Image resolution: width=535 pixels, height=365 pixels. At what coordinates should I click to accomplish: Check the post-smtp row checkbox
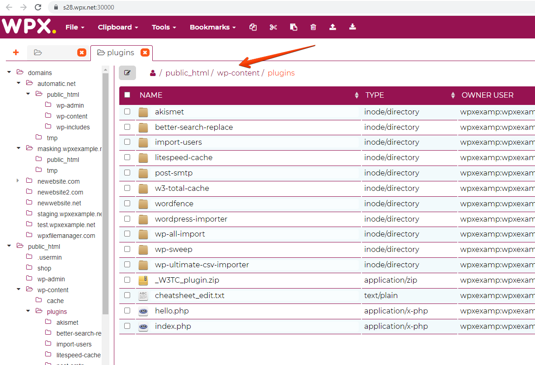[127, 173]
